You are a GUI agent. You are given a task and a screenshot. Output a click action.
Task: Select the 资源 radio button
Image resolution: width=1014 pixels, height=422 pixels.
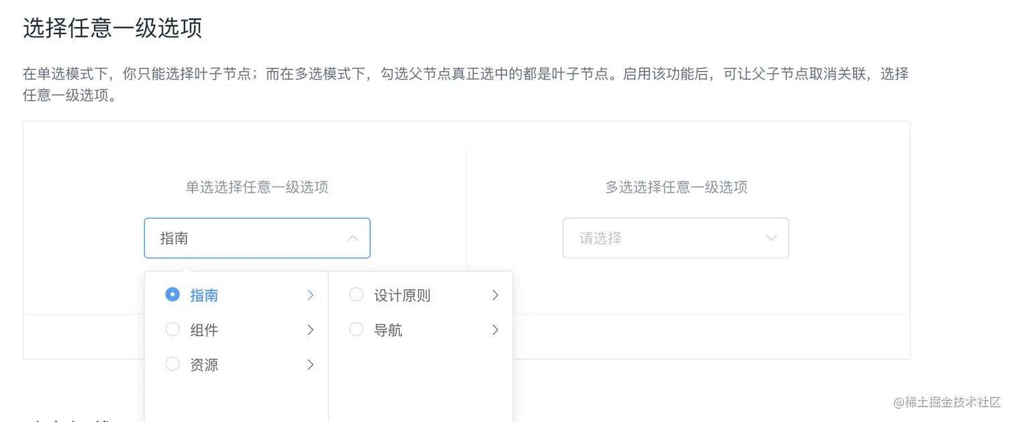(x=172, y=364)
